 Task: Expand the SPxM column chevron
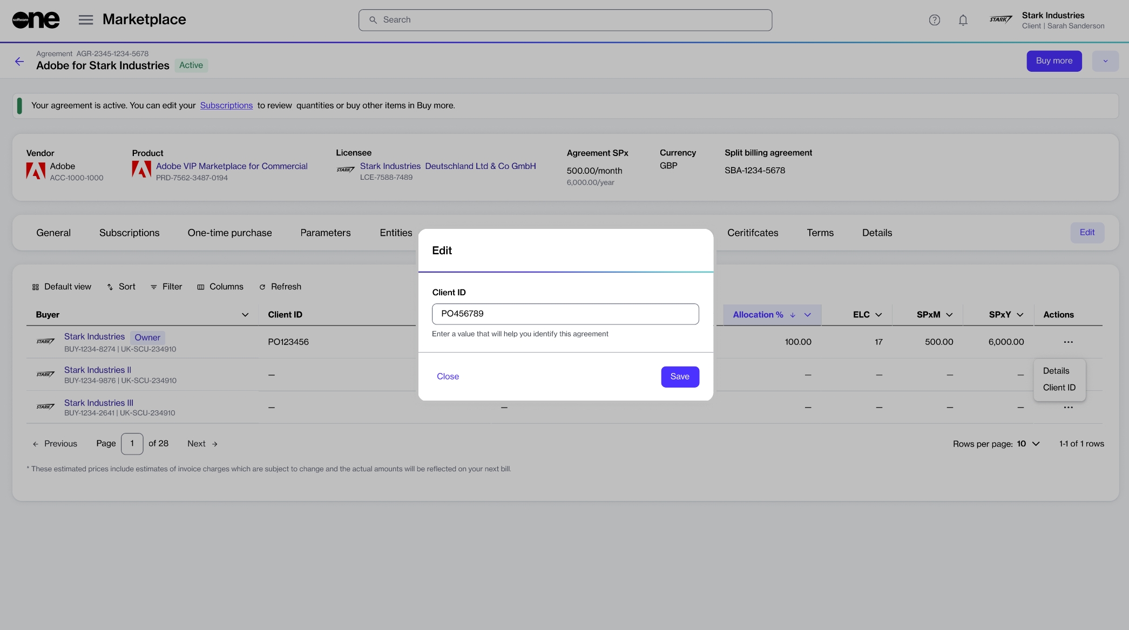point(949,315)
